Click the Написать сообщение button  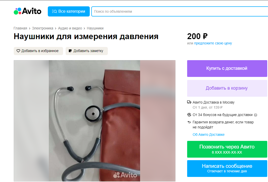pyautogui.click(x=227, y=169)
